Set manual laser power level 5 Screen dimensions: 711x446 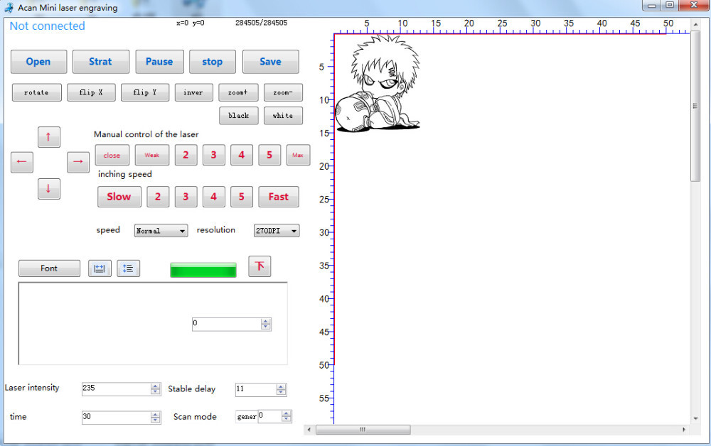pos(269,156)
